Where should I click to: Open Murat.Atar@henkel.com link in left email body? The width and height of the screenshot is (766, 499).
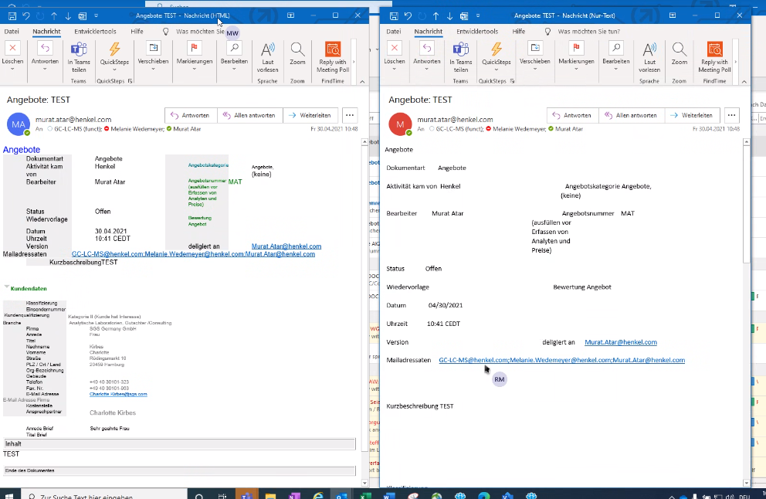click(286, 246)
